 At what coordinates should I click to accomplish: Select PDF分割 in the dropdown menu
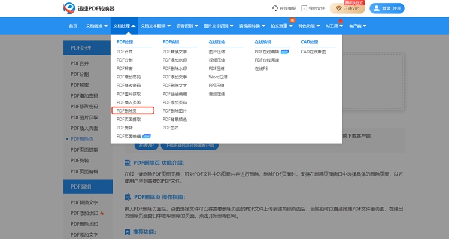pos(125,60)
